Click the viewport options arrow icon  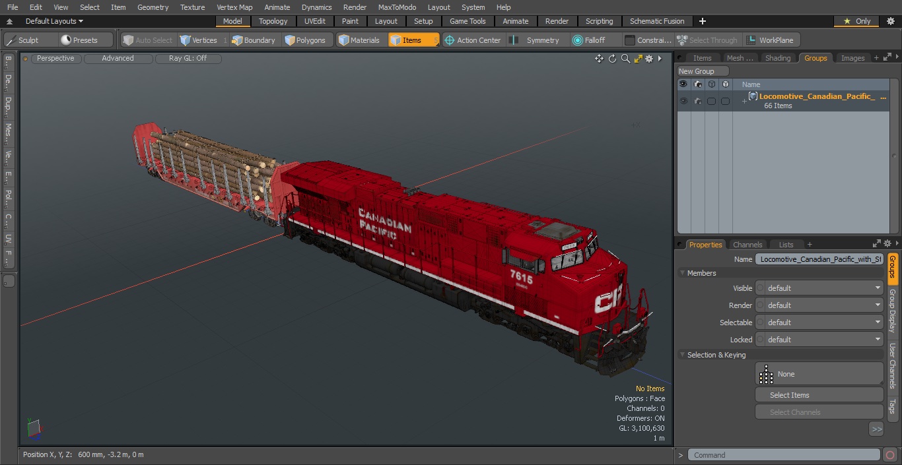[x=660, y=59]
